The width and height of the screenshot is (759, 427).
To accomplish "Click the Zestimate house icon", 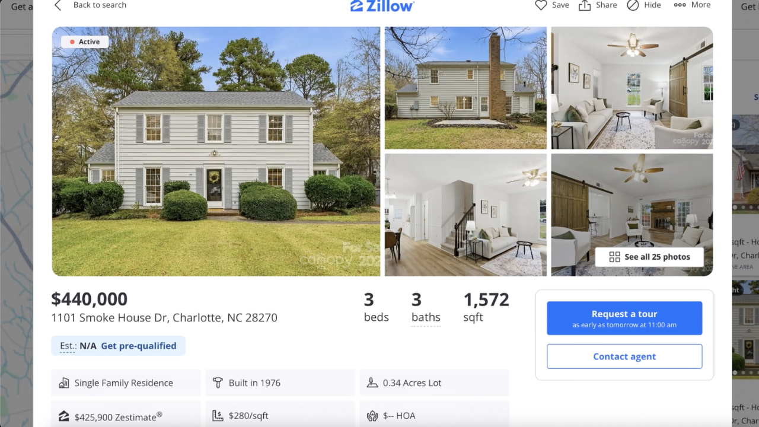I will (64, 416).
